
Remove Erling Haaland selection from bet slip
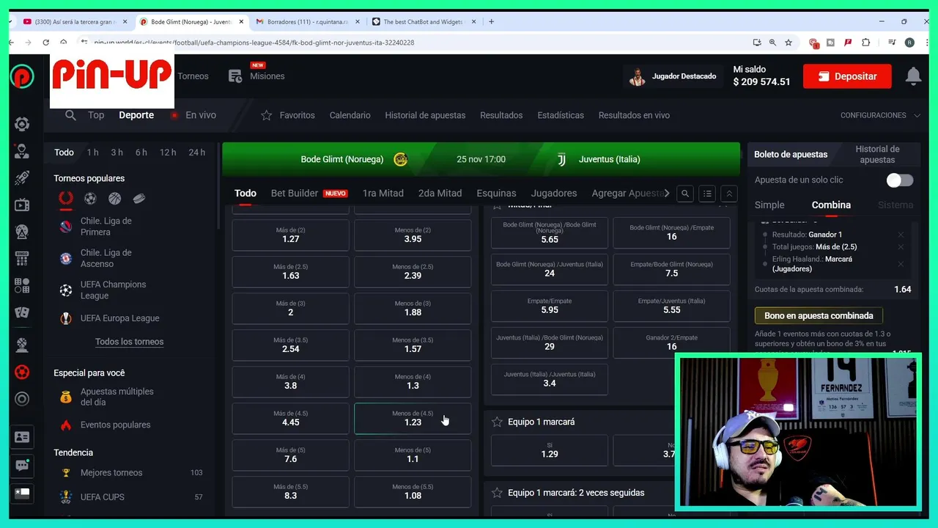901,264
